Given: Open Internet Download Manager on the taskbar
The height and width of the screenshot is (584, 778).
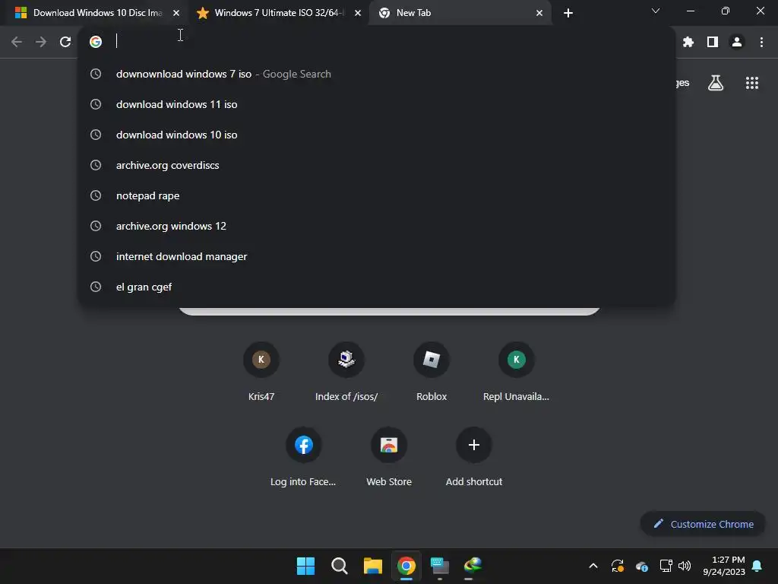Looking at the screenshot, I should click(473, 566).
